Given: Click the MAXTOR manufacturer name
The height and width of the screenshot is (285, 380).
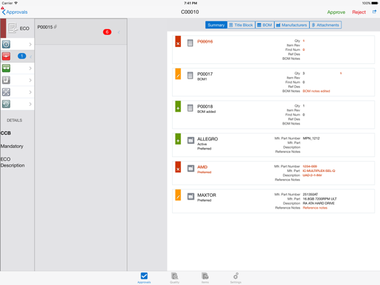Looking at the screenshot, I should (x=207, y=196).
